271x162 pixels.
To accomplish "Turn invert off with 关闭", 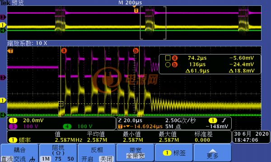I will [106, 159].
